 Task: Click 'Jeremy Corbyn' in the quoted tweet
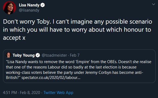[98, 72]
